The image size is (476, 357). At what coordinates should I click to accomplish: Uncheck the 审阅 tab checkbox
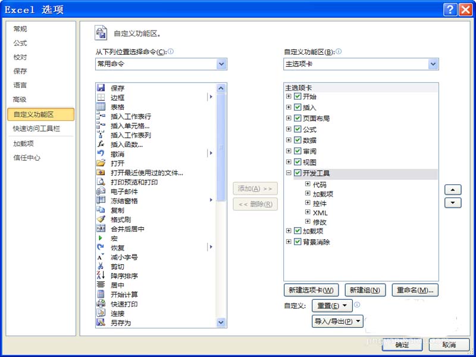click(297, 151)
